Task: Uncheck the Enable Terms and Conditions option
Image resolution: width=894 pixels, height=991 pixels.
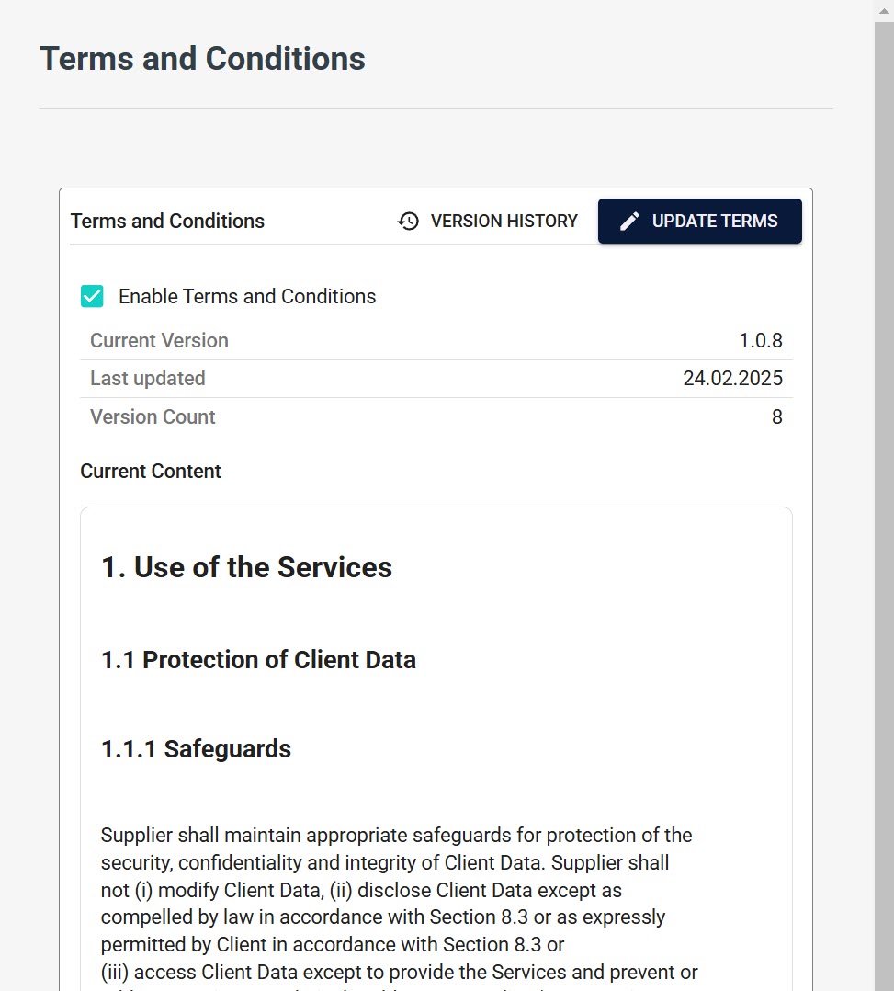Action: [x=92, y=296]
